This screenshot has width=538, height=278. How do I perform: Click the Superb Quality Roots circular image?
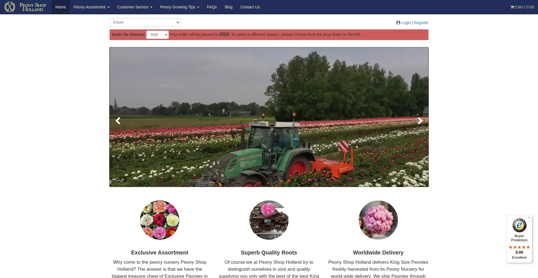click(269, 220)
